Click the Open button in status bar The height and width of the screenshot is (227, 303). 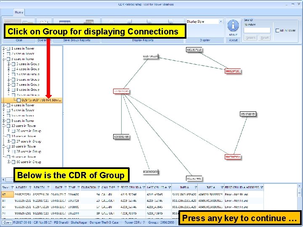(7, 222)
